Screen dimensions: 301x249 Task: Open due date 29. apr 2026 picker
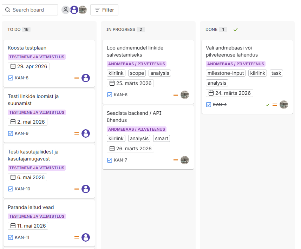tap(28, 66)
